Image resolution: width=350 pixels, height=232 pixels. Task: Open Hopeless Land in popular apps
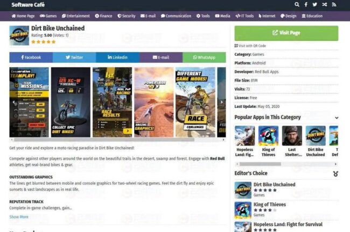point(244,141)
